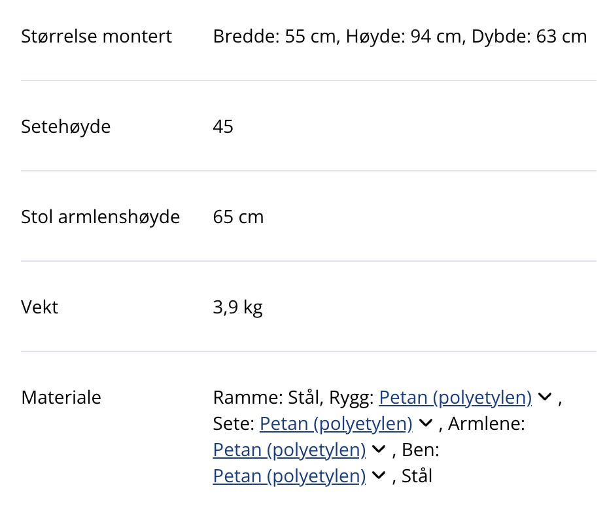The height and width of the screenshot is (513, 607).
Task: Click the Vekt row label
Action: 39,306
